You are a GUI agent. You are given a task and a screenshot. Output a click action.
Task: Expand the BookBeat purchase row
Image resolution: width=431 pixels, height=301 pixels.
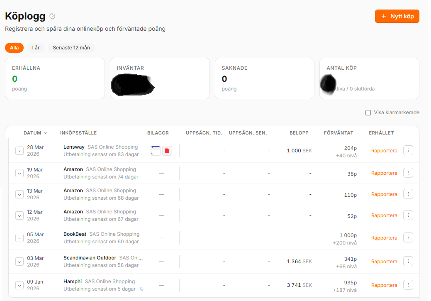click(x=19, y=238)
